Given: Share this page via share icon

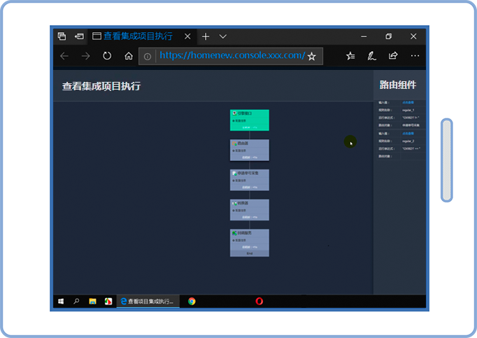Looking at the screenshot, I should point(393,56).
